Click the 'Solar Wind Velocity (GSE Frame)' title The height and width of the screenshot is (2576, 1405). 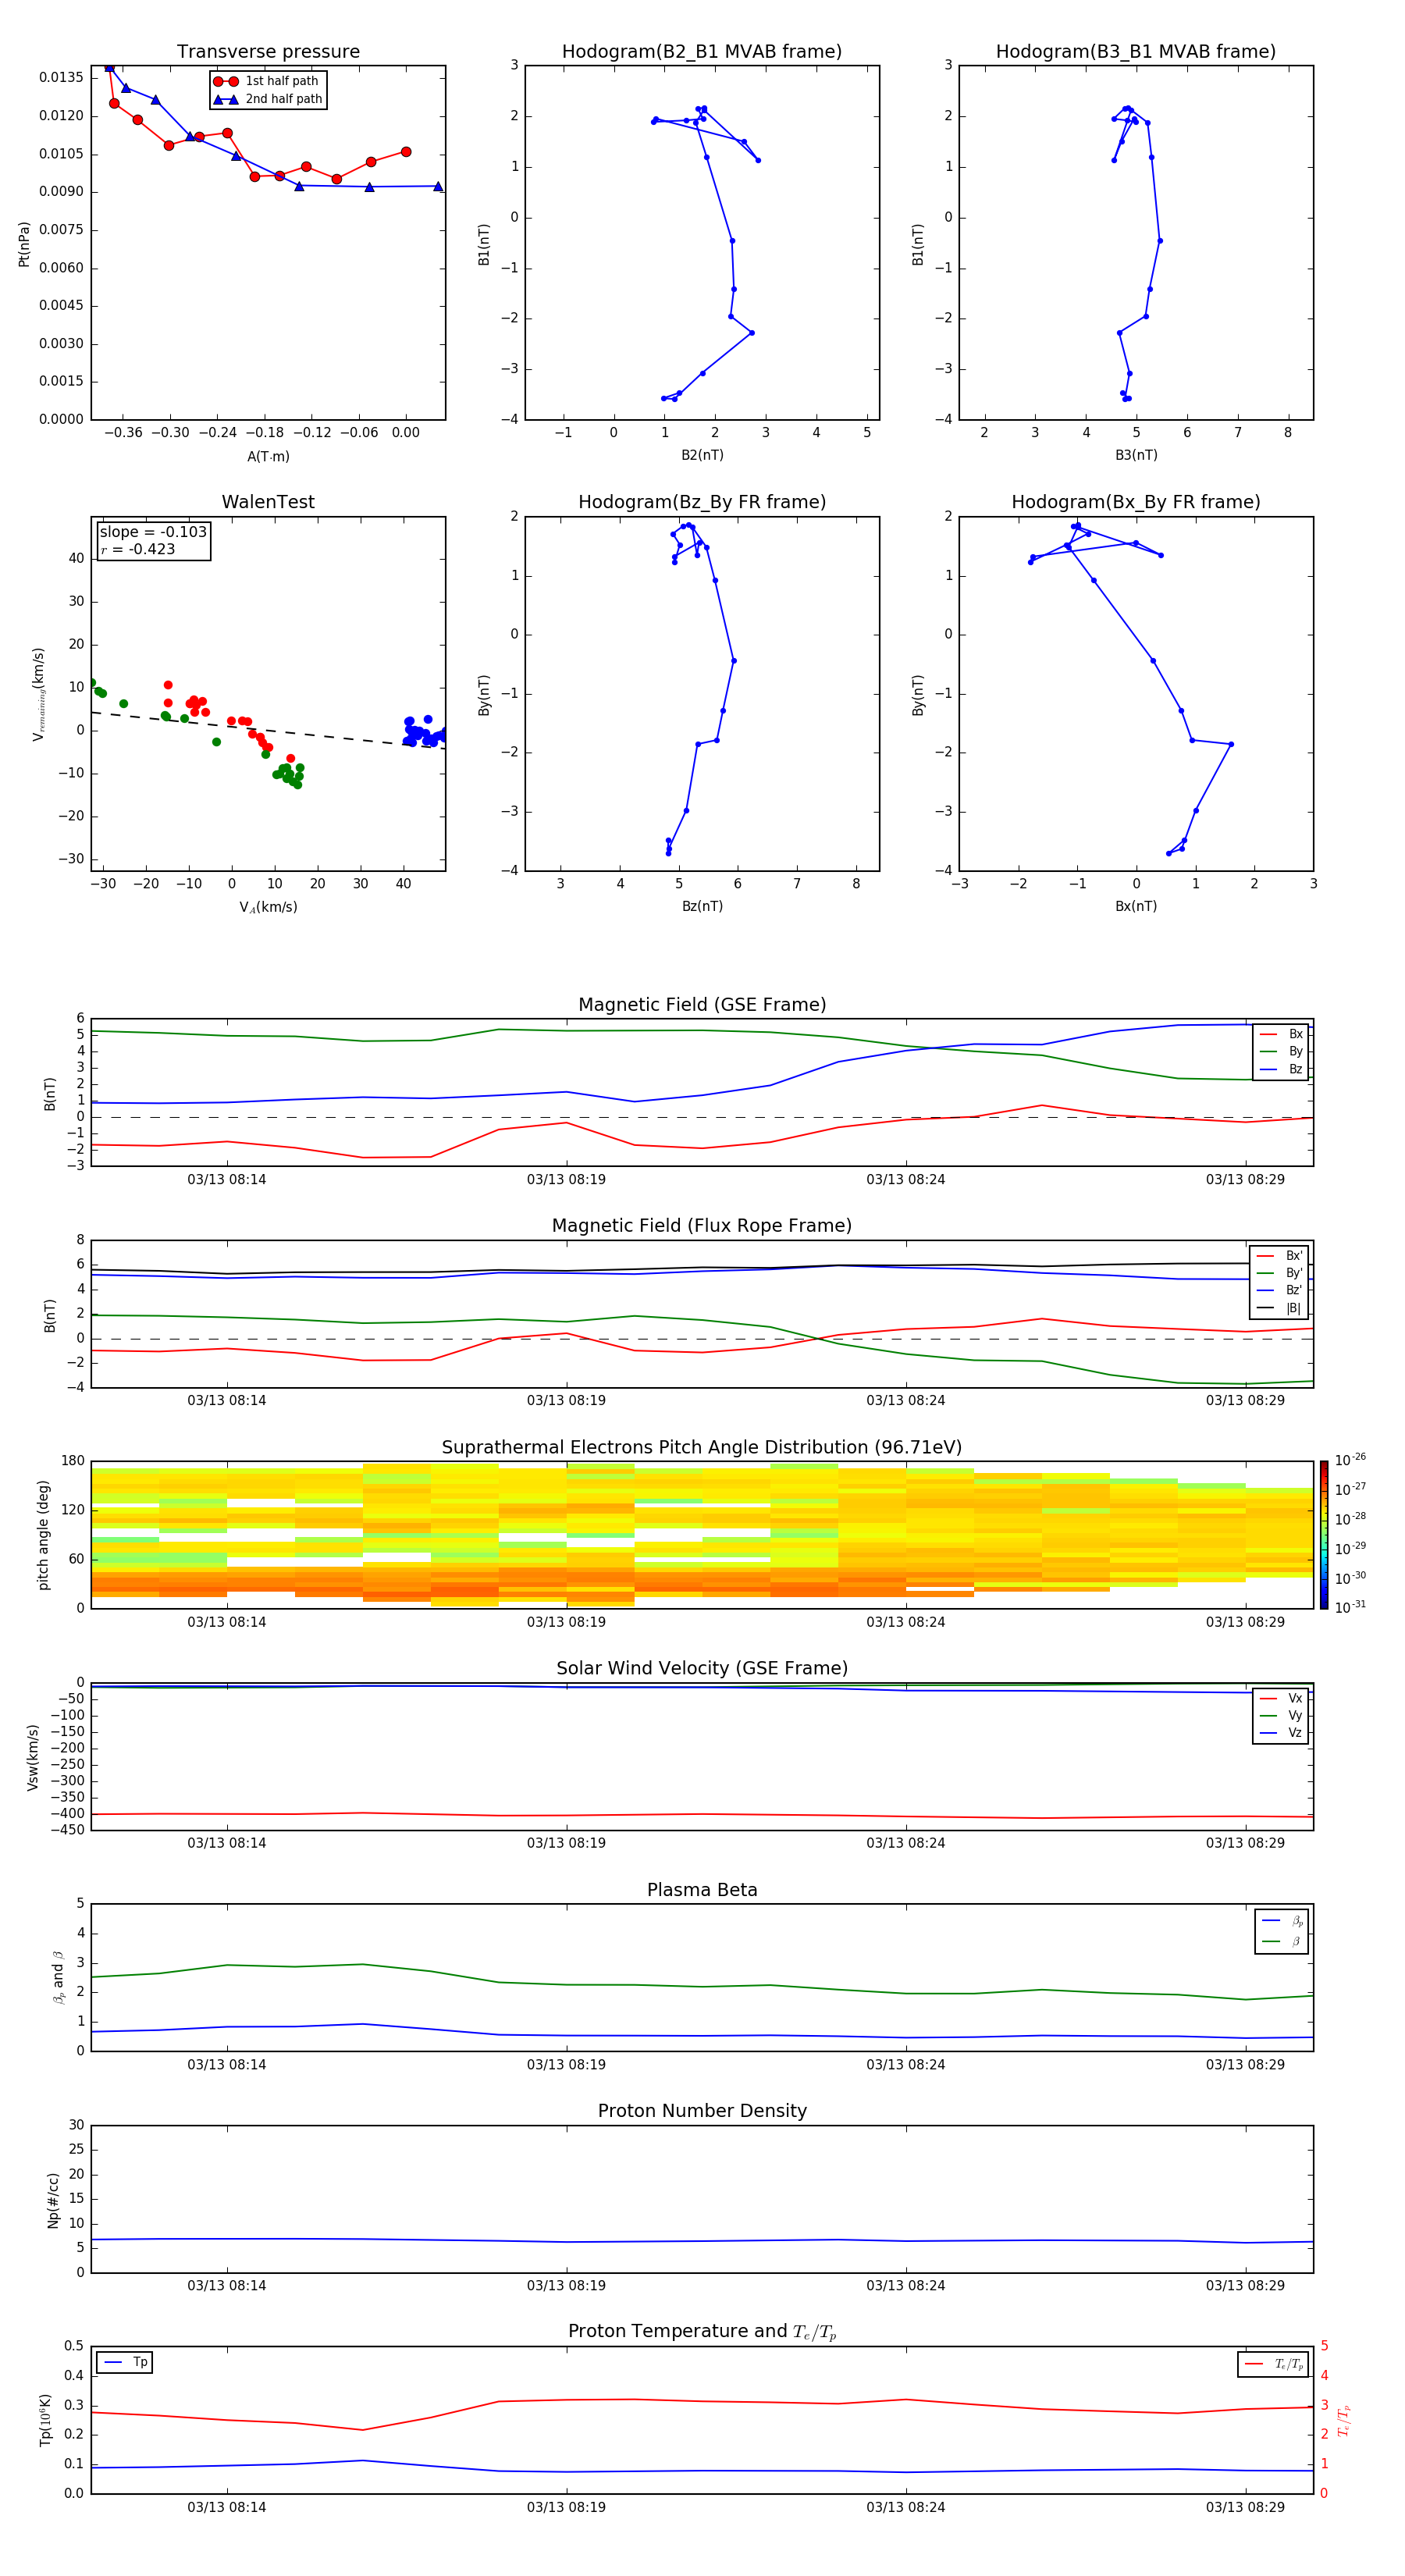pos(702,1668)
